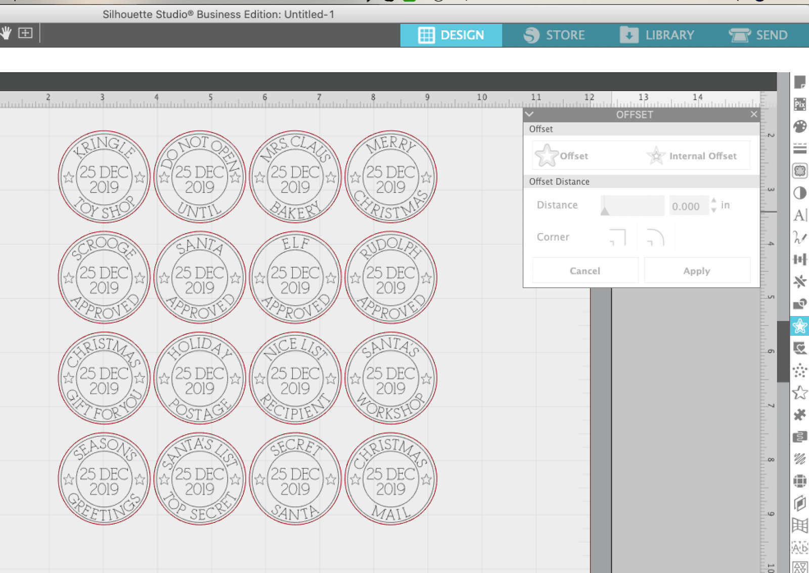This screenshot has height=573, width=809.
Task: Select the ELF APPROVED stamp
Action: click(295, 278)
